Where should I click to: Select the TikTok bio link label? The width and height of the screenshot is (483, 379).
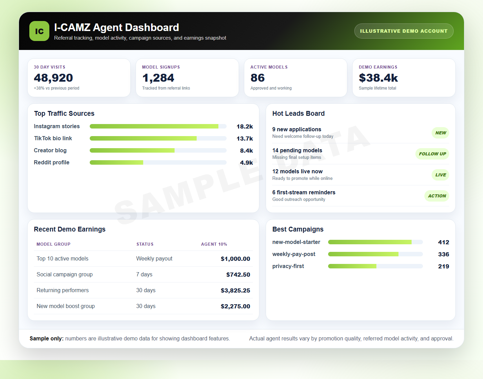[53, 139]
